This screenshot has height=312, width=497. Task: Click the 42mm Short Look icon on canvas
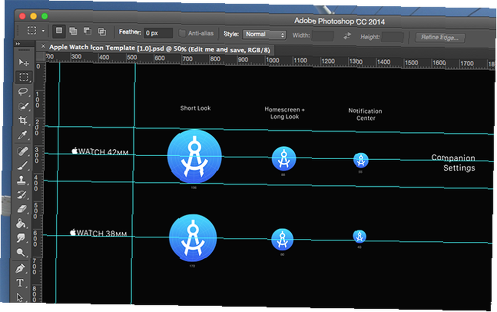194,156
